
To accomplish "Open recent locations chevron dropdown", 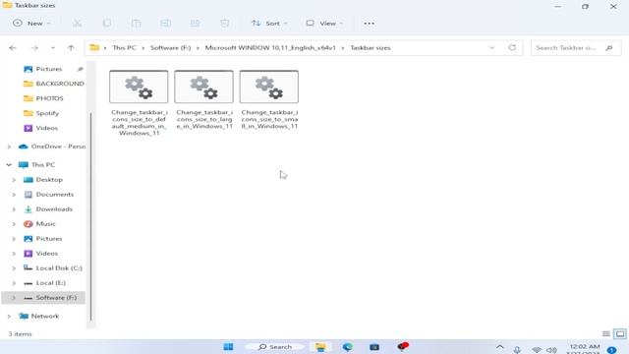I will coord(53,48).
